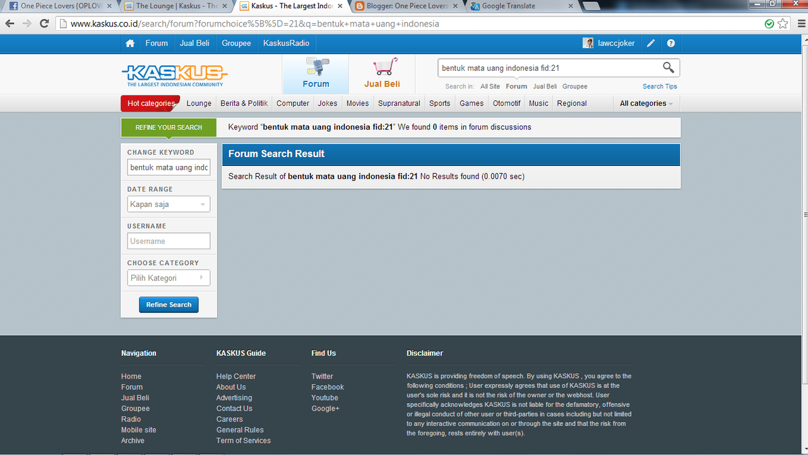
Task: Click the lawccjoker avatar picture
Action: pyautogui.click(x=588, y=44)
